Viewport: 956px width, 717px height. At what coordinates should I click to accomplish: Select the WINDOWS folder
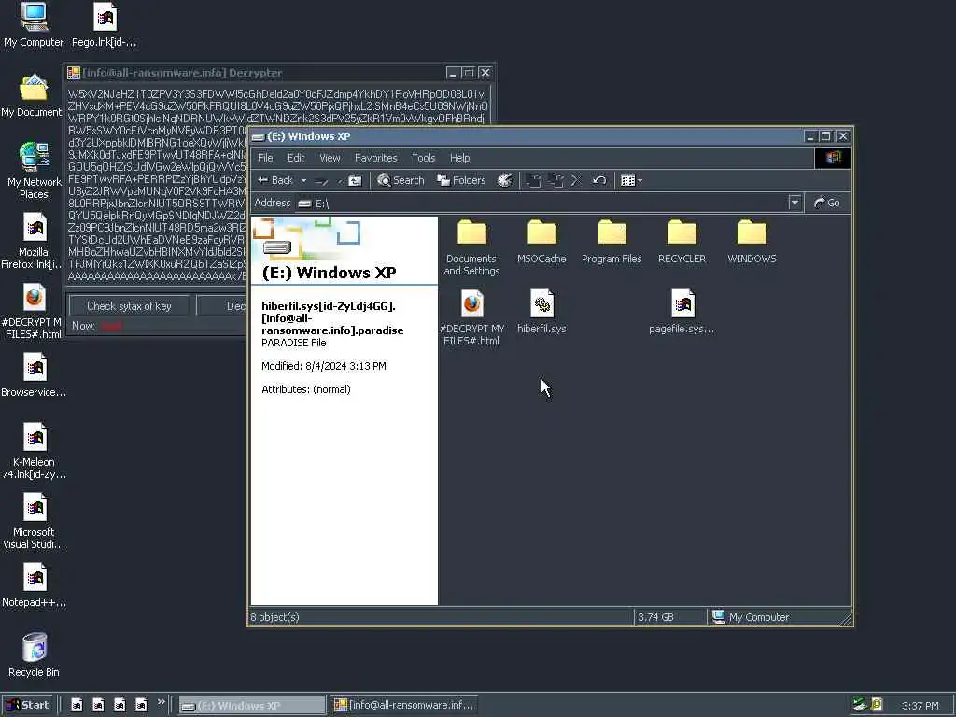(x=752, y=242)
